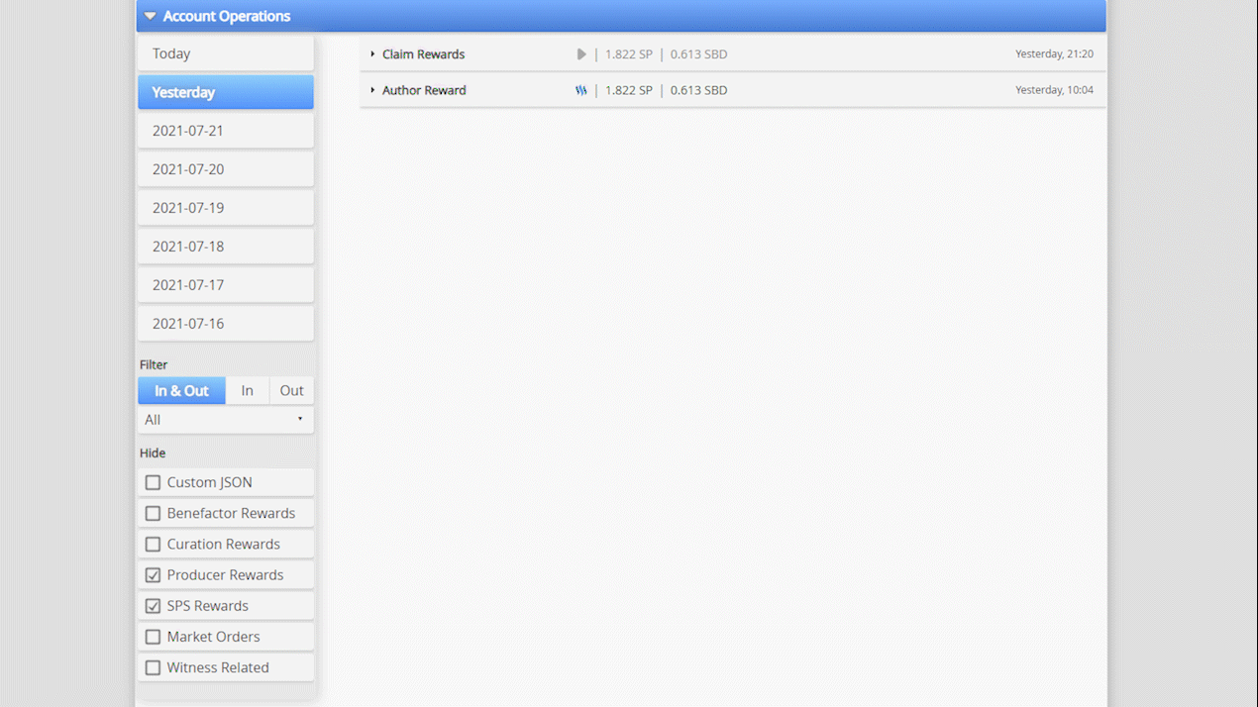Uncheck the Producer Rewards hide option
The width and height of the screenshot is (1258, 707).
click(x=153, y=574)
